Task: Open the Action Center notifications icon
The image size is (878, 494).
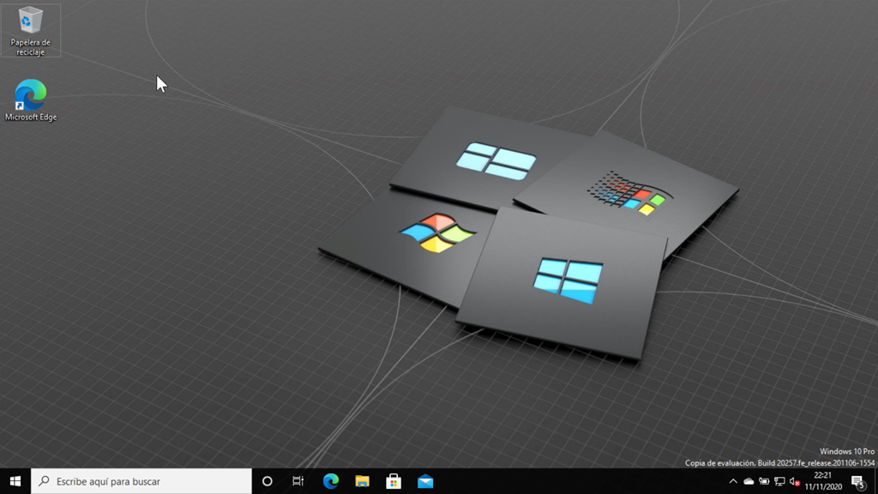Action: pyautogui.click(x=857, y=481)
